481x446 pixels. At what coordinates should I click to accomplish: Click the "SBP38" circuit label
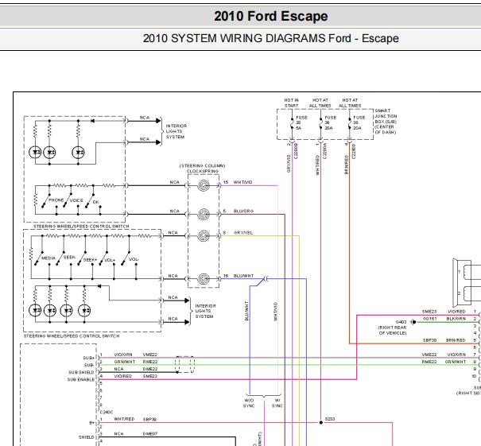point(429,340)
